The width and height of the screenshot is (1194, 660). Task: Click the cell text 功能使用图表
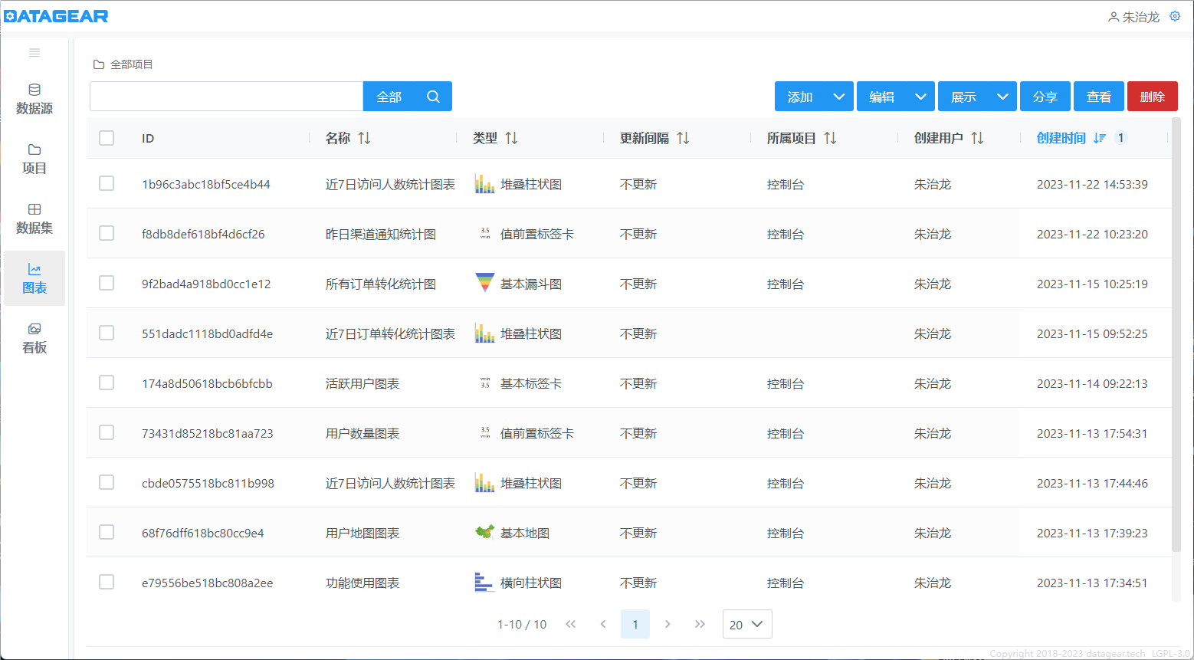tap(362, 583)
